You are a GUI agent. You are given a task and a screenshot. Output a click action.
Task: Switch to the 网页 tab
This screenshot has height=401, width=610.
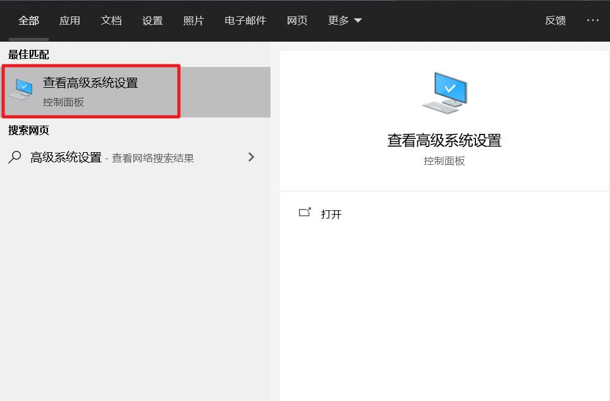297,21
